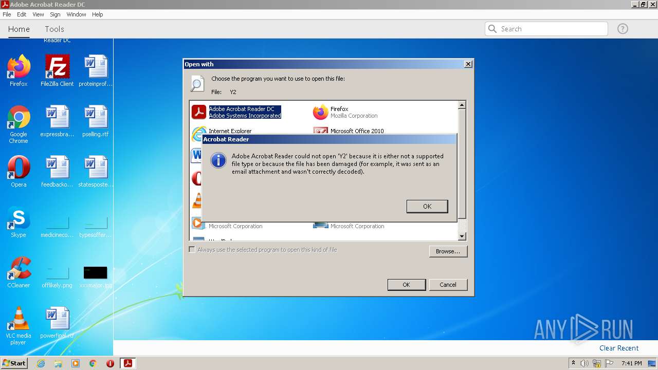Close the Open with dialog
Screen dimensions: 658x370
point(468,64)
